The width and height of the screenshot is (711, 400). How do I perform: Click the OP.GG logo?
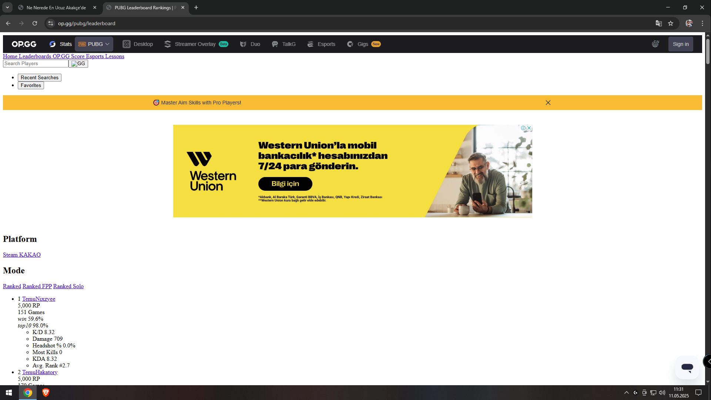[x=24, y=44]
